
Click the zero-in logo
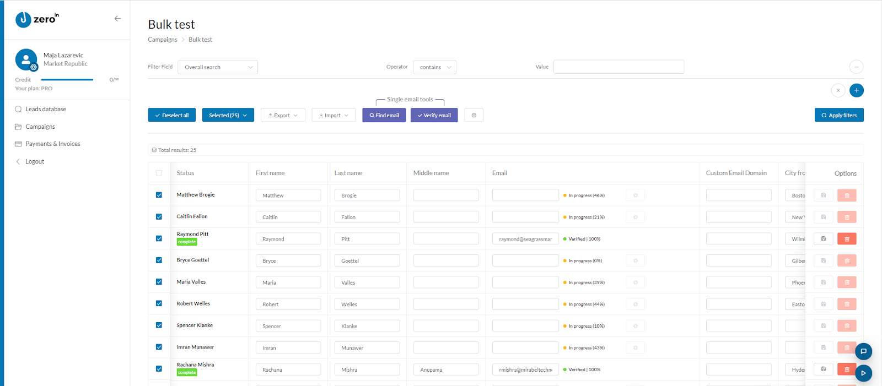point(37,19)
